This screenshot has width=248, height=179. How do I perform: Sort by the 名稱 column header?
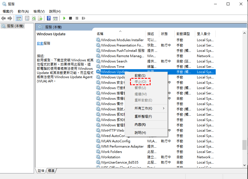coord(120,34)
